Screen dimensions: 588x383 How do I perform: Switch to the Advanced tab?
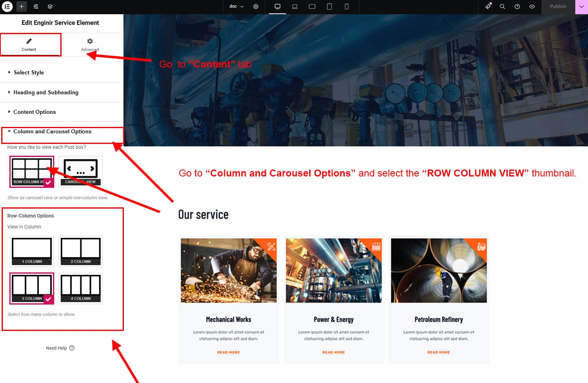(90, 44)
